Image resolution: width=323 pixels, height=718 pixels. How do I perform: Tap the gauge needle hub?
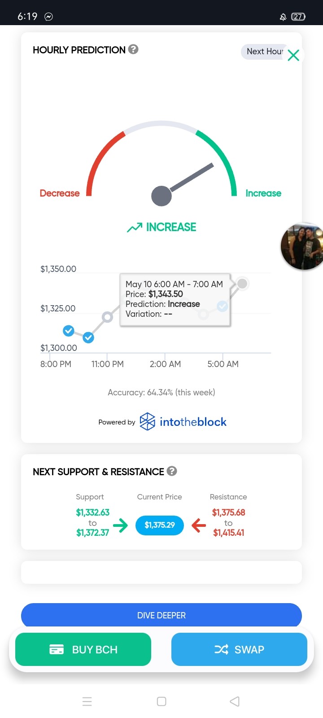point(161,196)
